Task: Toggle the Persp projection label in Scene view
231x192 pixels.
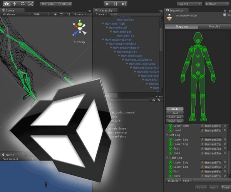Action: 79,42
